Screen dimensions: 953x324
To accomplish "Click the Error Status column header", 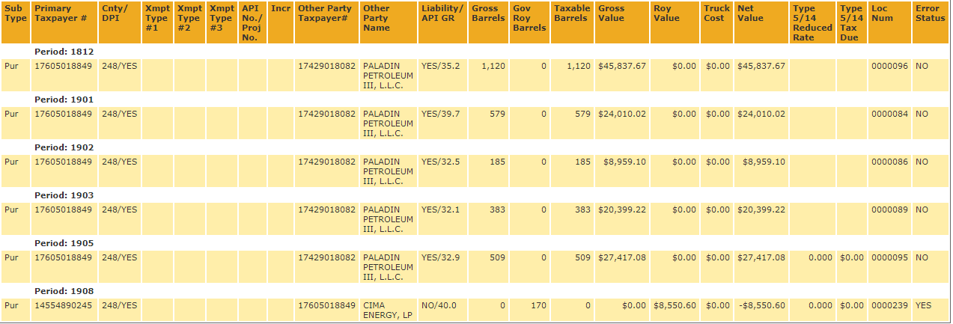I will tap(931, 22).
